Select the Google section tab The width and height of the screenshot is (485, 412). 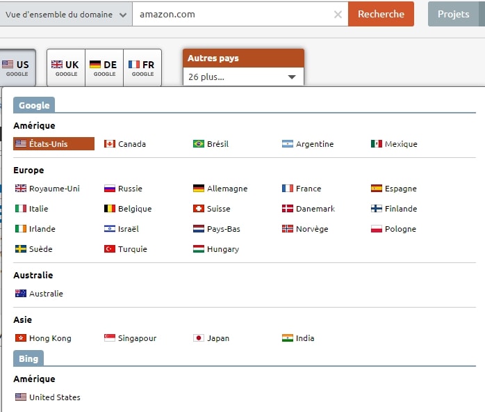tap(34, 105)
